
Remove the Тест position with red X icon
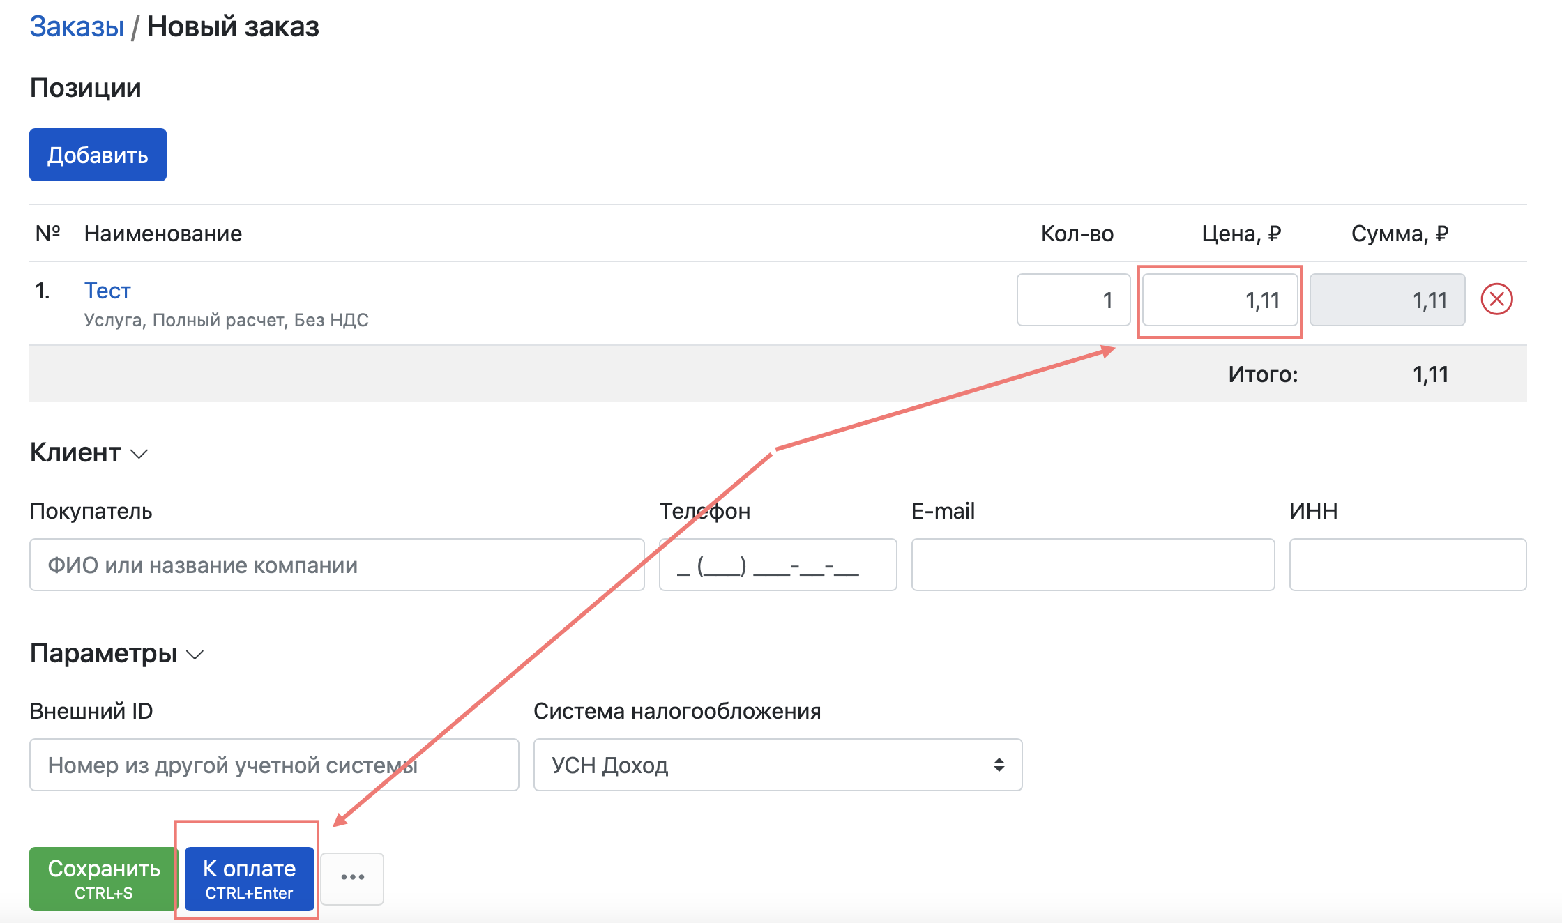[1496, 300]
